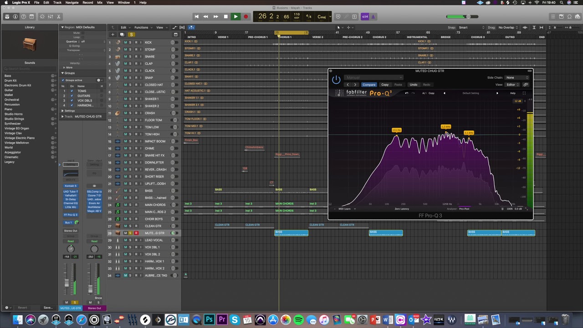
Task: Toggle the yellow global Solo S button
Action: [x=131, y=35]
